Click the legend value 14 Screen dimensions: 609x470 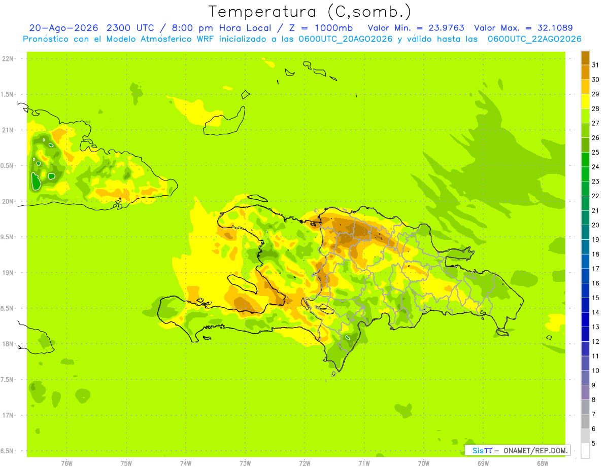[596, 312]
